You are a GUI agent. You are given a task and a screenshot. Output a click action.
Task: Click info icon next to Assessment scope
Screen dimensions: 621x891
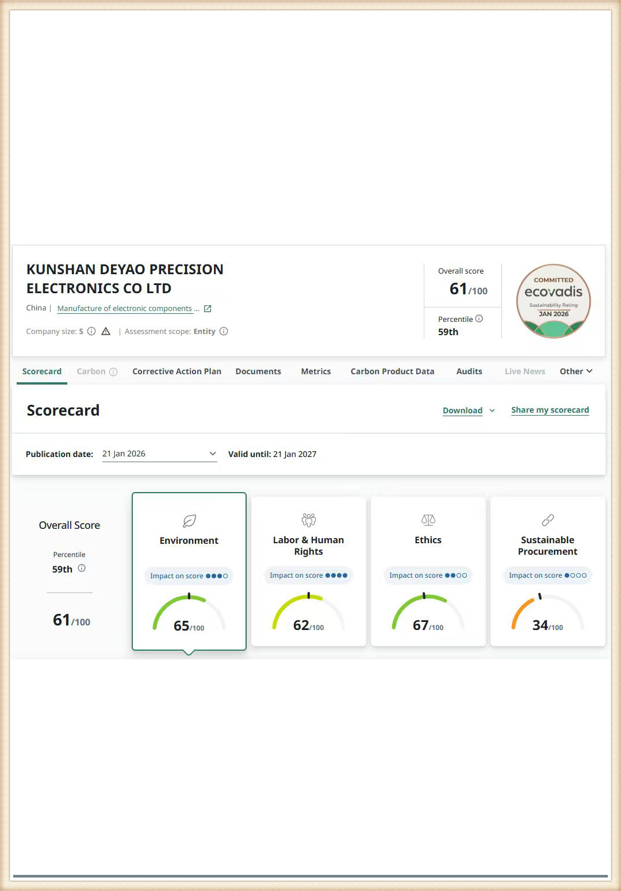pyautogui.click(x=224, y=331)
